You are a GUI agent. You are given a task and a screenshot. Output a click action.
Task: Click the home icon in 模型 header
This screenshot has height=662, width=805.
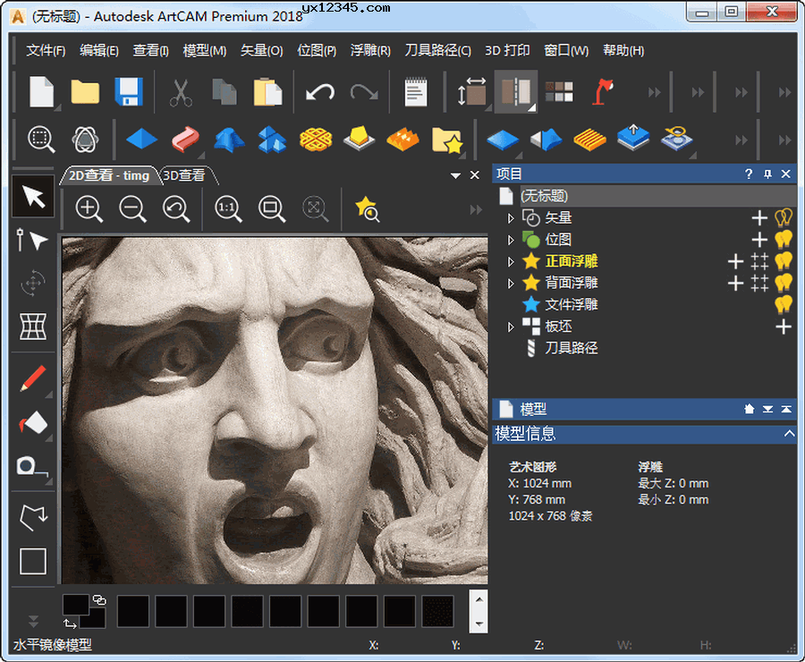coord(749,409)
